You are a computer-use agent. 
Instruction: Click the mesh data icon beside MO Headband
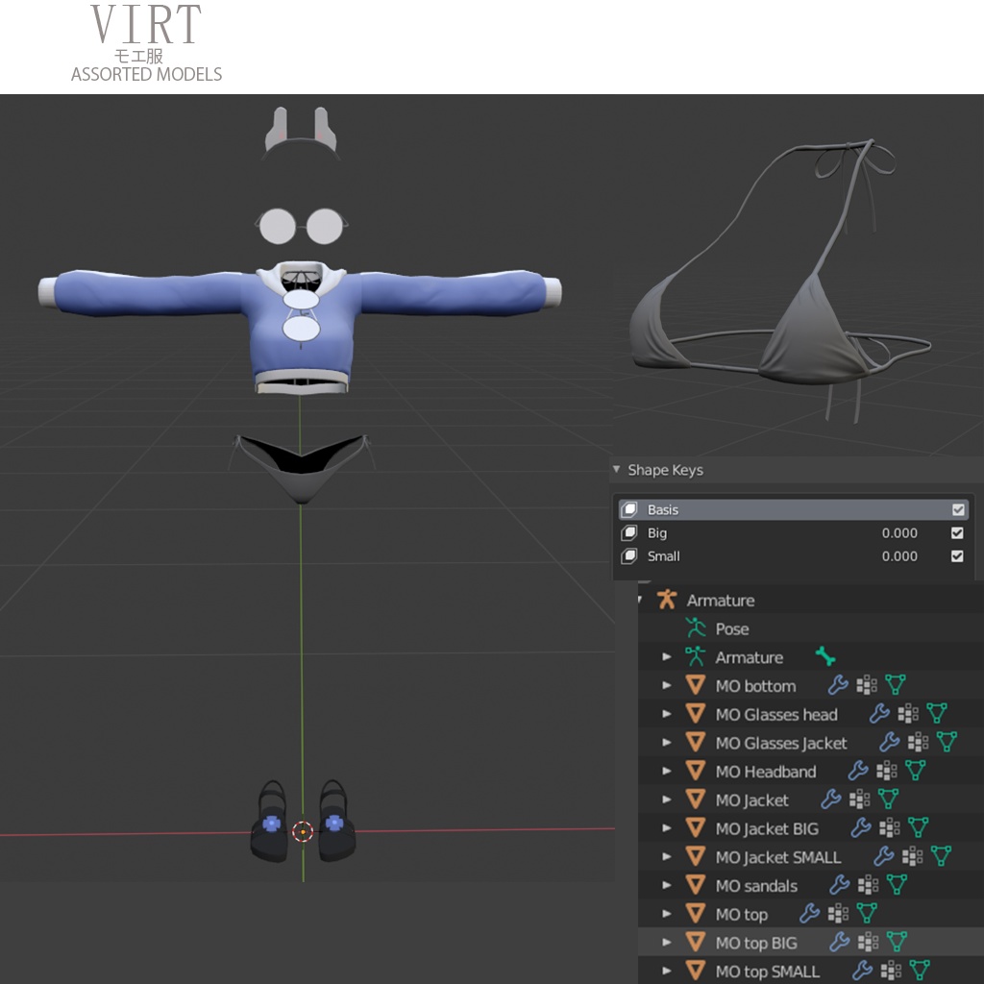(x=916, y=771)
